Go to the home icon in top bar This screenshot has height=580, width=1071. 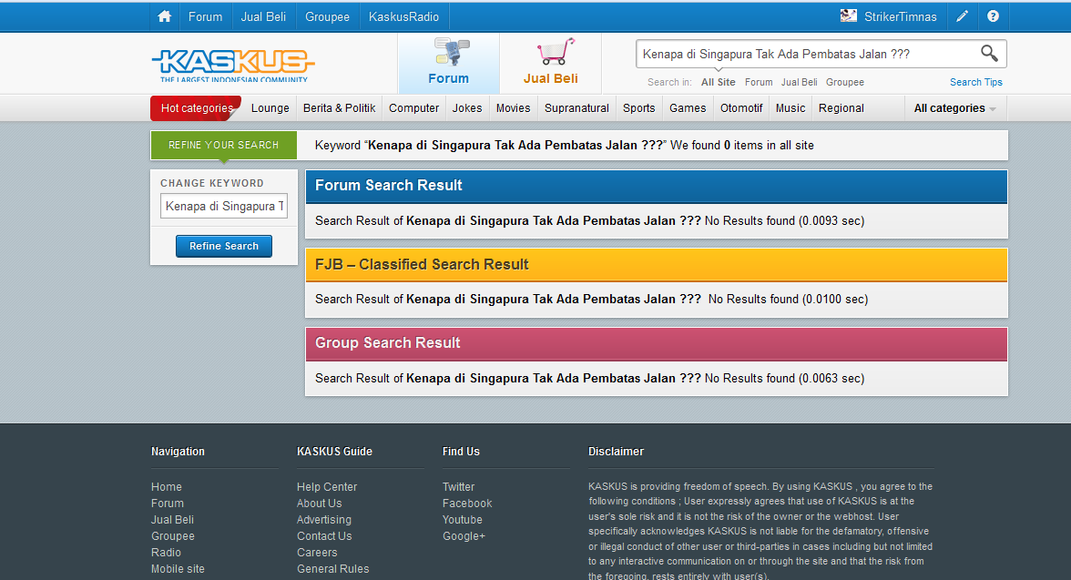pyautogui.click(x=164, y=16)
